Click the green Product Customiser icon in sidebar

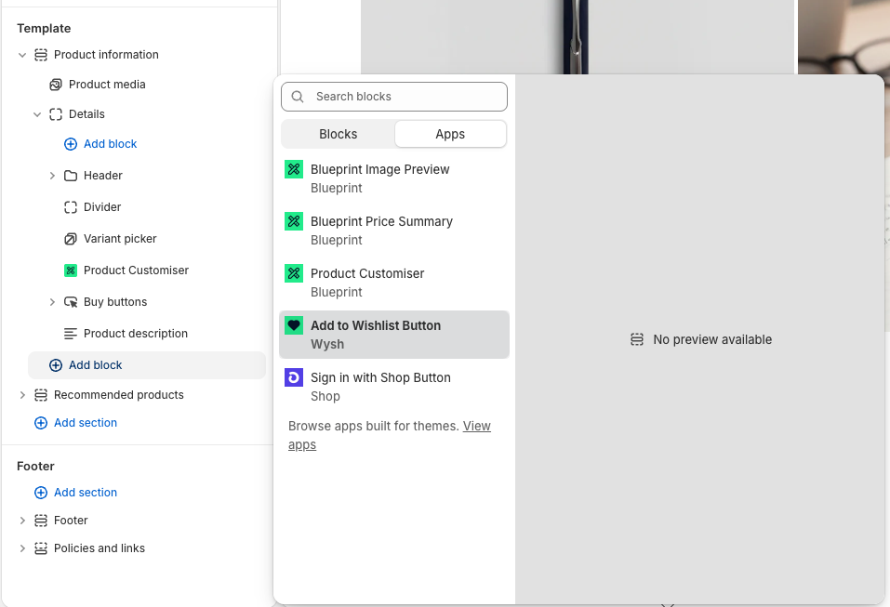coord(71,271)
